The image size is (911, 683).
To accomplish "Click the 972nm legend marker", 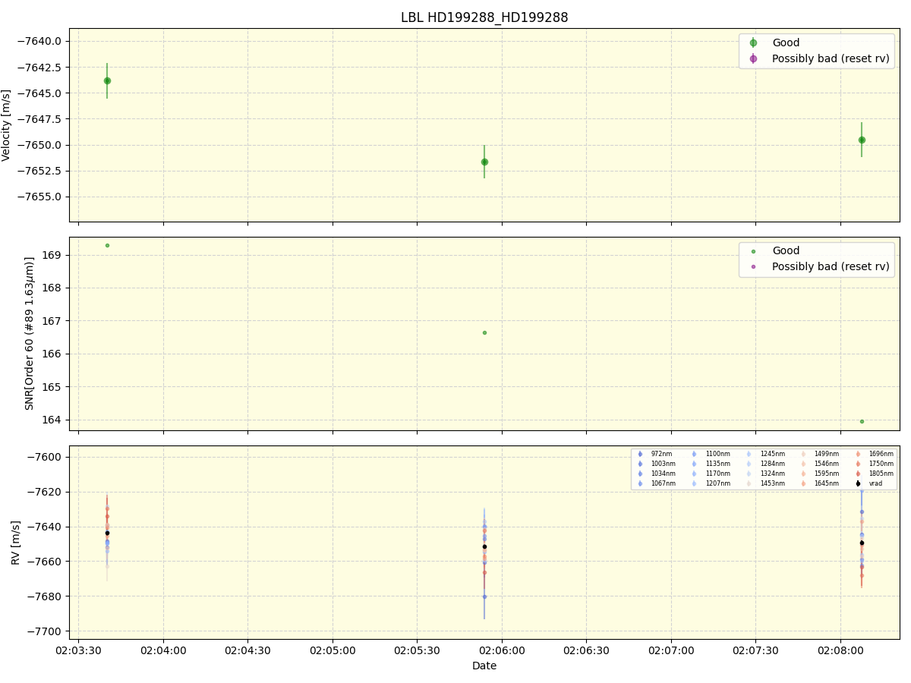I will [x=640, y=454].
